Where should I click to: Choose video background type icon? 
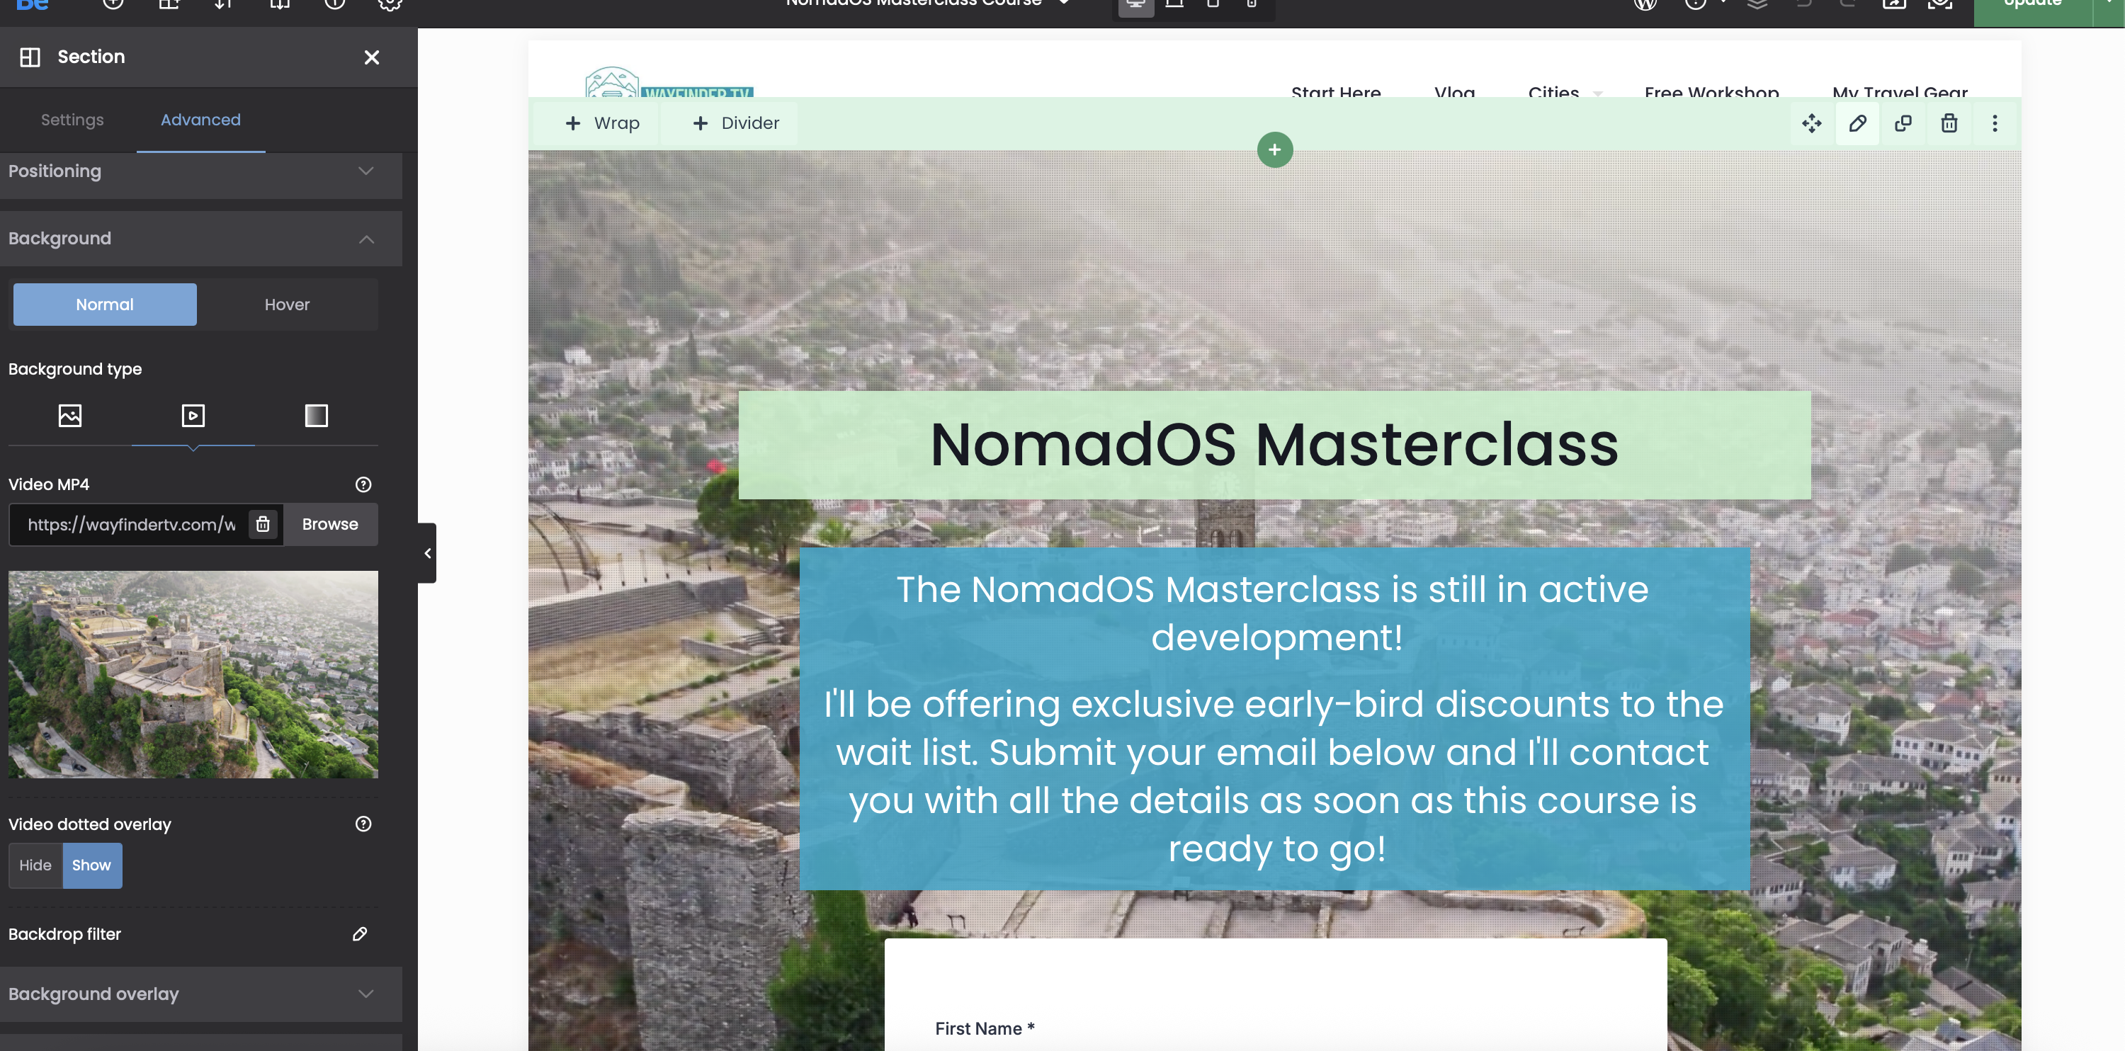click(193, 415)
